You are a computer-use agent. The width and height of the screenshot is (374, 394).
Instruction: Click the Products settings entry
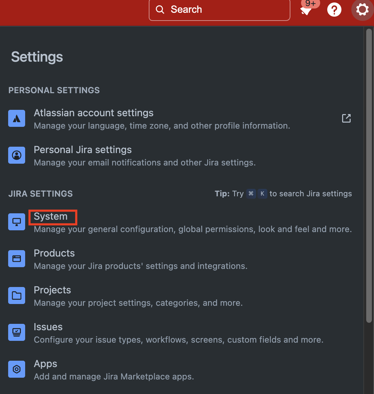[x=54, y=253]
